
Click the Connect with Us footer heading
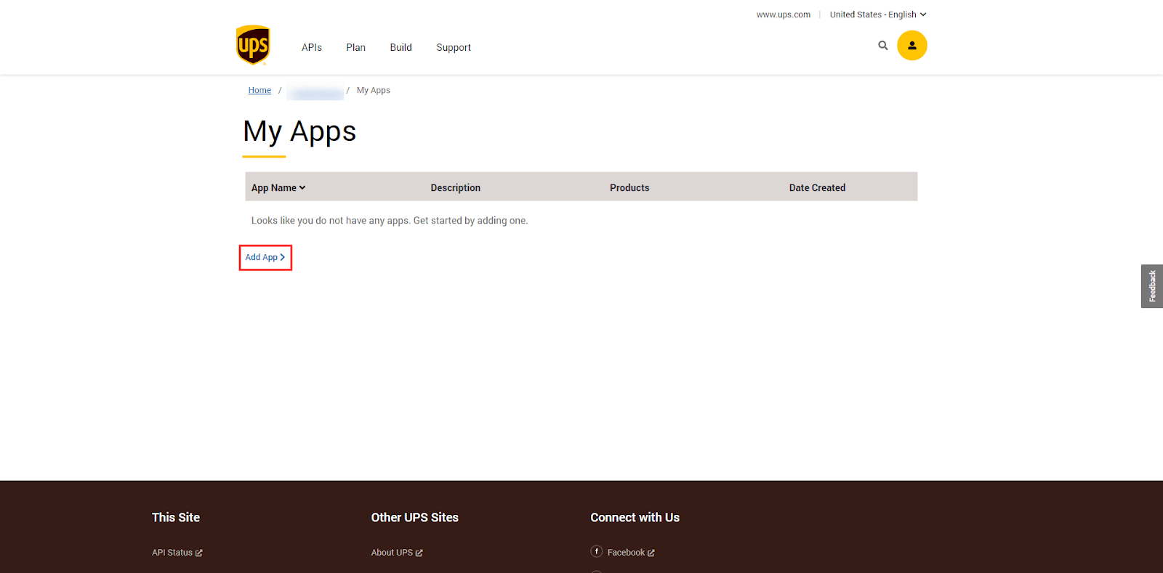[x=635, y=517]
